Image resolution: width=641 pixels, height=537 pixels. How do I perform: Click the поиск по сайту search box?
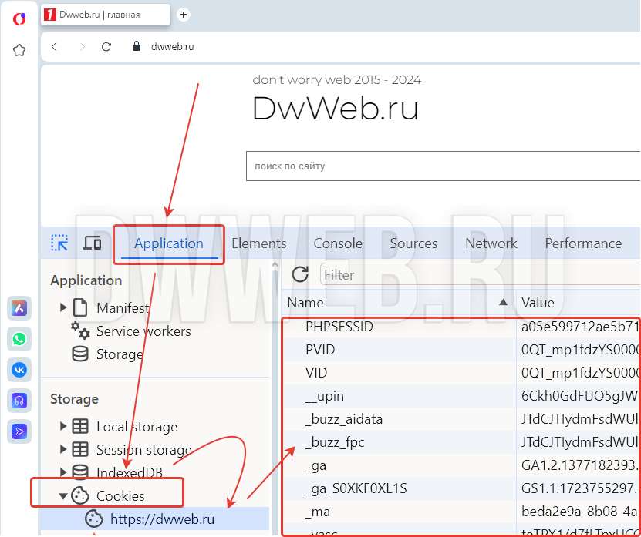click(443, 166)
